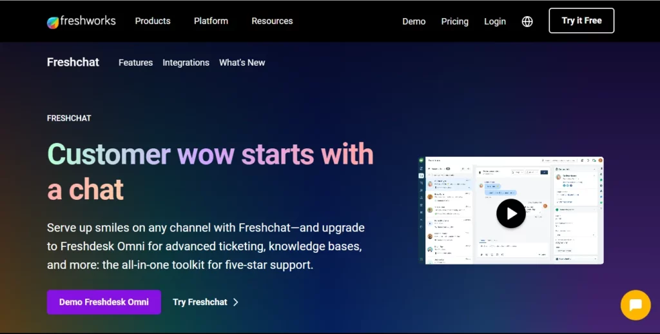Open the What's New page
The height and width of the screenshot is (334, 660).
[242, 63]
